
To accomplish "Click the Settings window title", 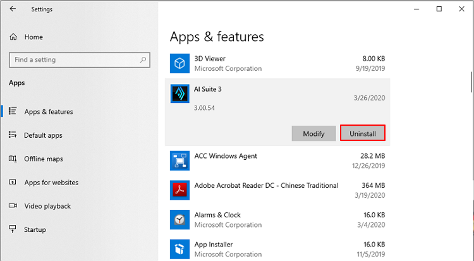I will click(42, 9).
